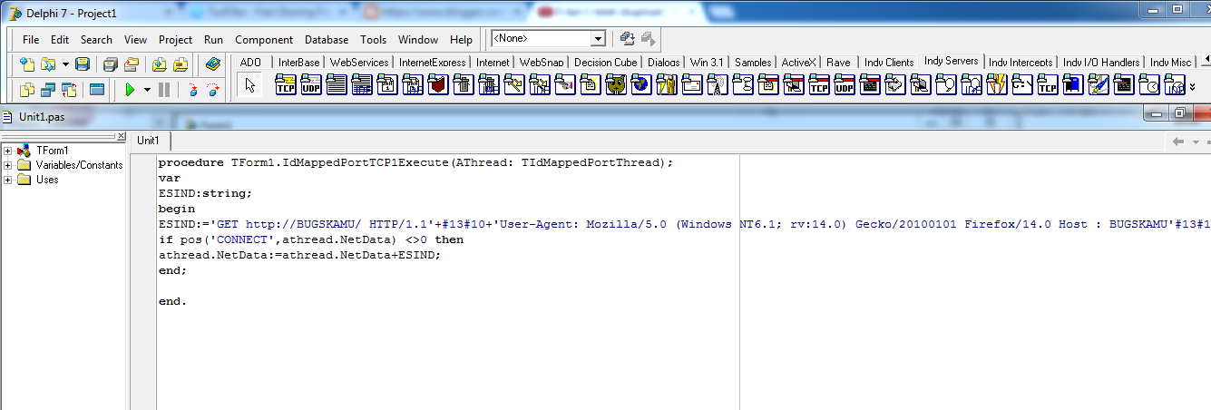Viewport: 1211px width, 410px height.
Task: Click the Step Over debug icon
Action: tap(213, 90)
